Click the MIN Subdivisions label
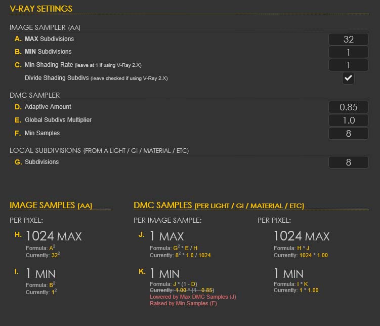The height and width of the screenshot is (326, 380). coord(48,52)
